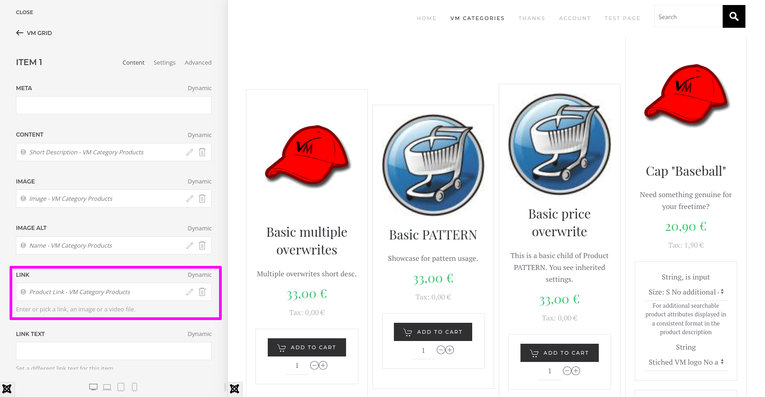Decrease quantity for Basic multiple overwrites
This screenshot has width=765, height=397.
coord(314,365)
